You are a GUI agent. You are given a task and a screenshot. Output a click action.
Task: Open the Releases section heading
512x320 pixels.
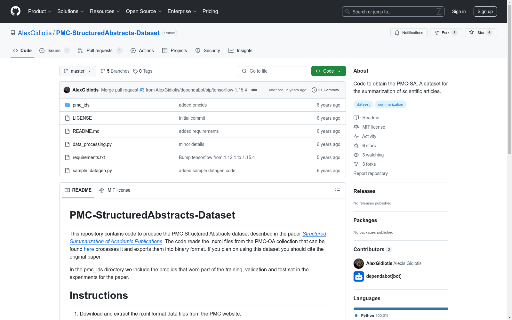click(364, 191)
